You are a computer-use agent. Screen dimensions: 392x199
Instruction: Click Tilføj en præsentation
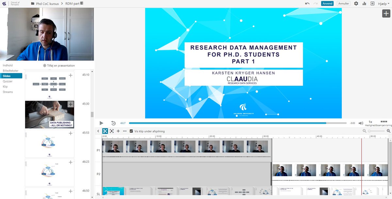(x=59, y=65)
